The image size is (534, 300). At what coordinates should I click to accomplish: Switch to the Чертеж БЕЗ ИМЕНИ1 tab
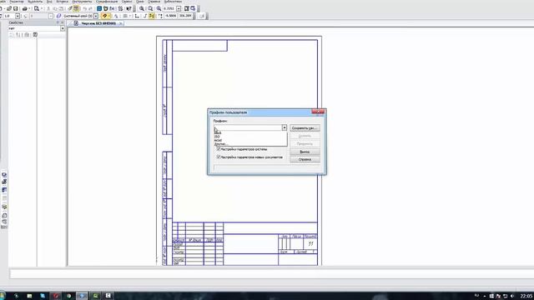point(98,23)
